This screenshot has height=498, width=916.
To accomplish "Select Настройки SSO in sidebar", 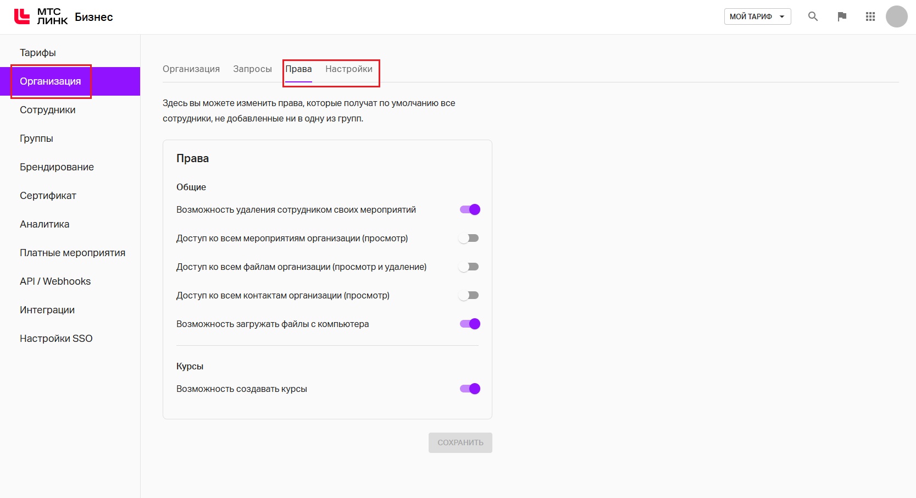I will 56,339.
